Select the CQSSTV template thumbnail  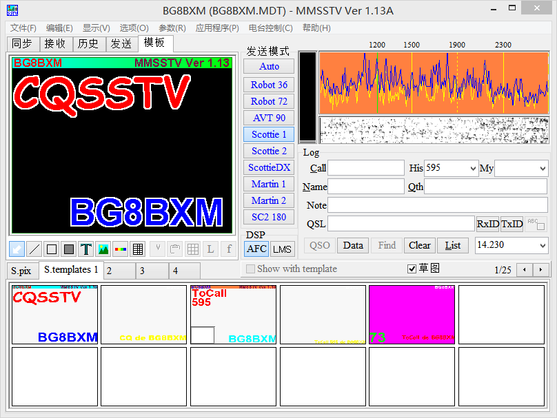click(x=54, y=315)
